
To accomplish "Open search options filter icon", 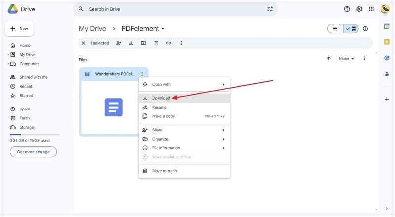I will 270,9.
